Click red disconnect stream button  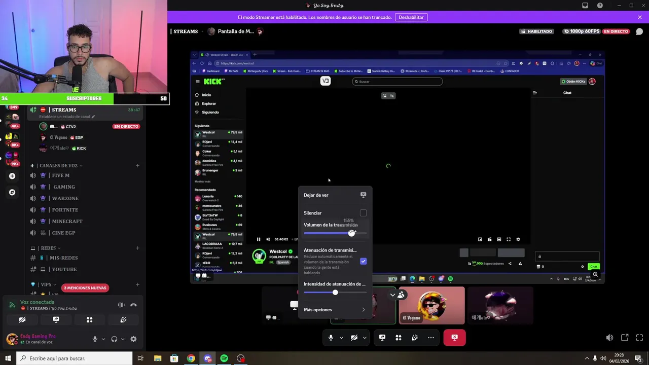coord(454,338)
